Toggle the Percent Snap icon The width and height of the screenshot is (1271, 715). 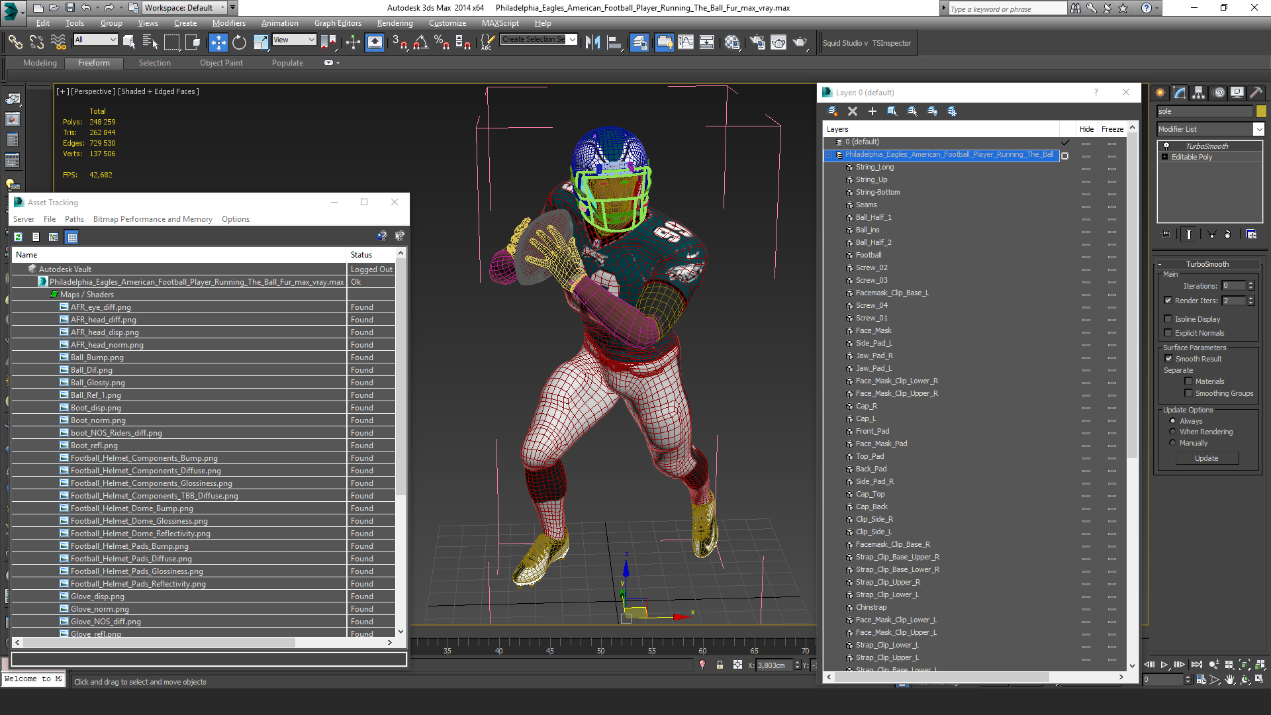pyautogui.click(x=442, y=43)
